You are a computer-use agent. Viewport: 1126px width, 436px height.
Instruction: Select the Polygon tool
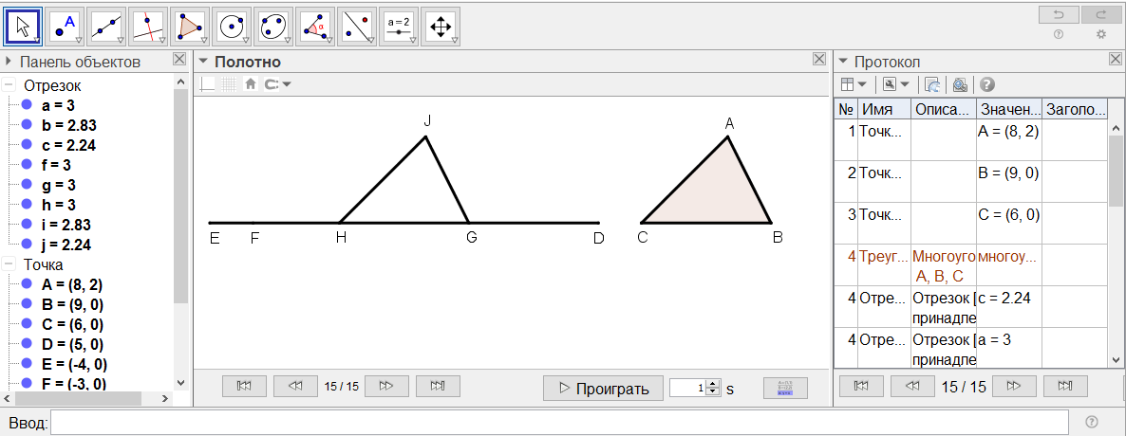pyautogui.click(x=189, y=27)
